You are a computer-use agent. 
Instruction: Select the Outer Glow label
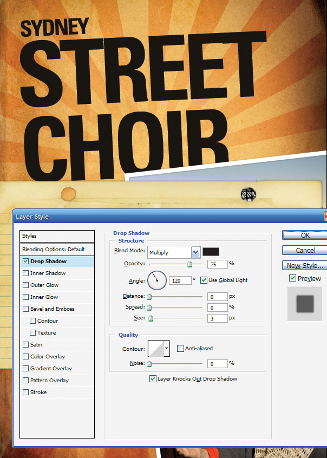[44, 285]
